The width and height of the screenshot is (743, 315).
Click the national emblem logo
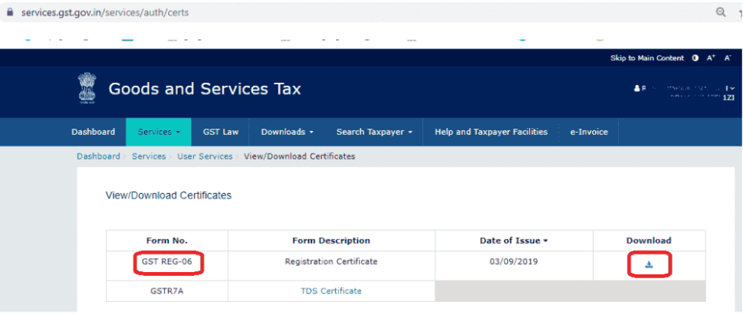pos(87,89)
